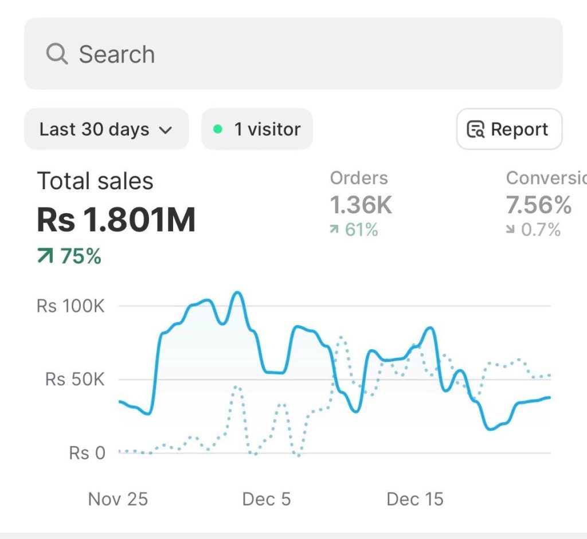The image size is (587, 539).
Task: Click the Dec 15 chart date marker
Action: (x=415, y=499)
